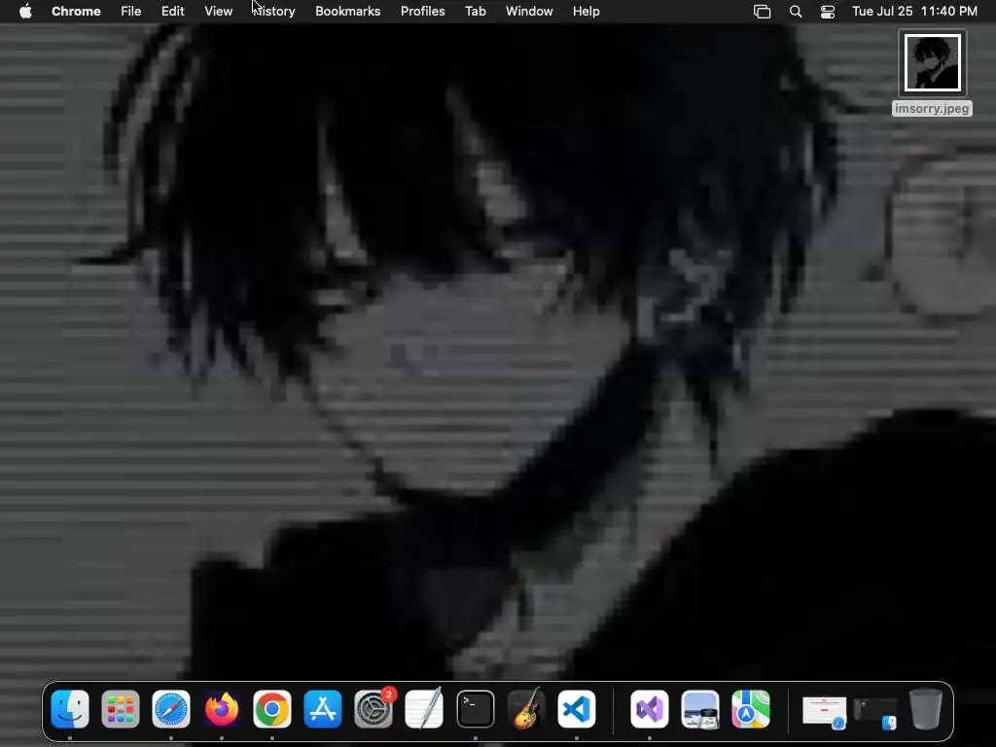Open System Settings with the notification badge
Image resolution: width=996 pixels, height=747 pixels.
click(373, 709)
